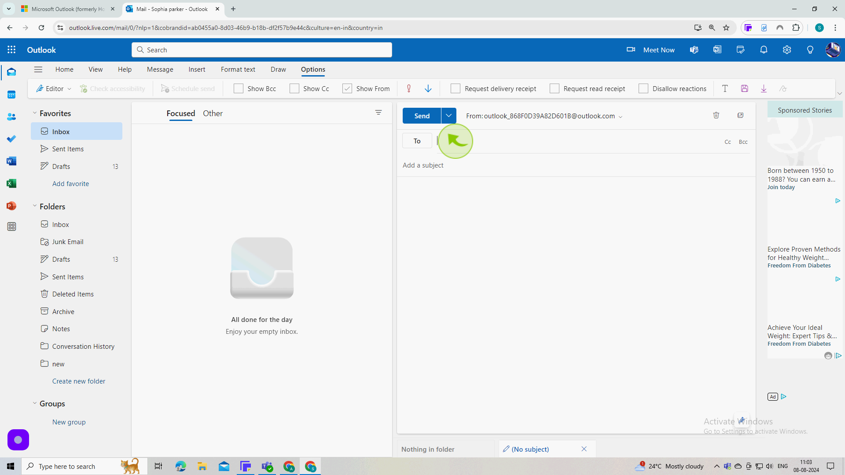Image resolution: width=845 pixels, height=475 pixels.
Task: Click the Discard draft trash icon
Action: (x=716, y=115)
